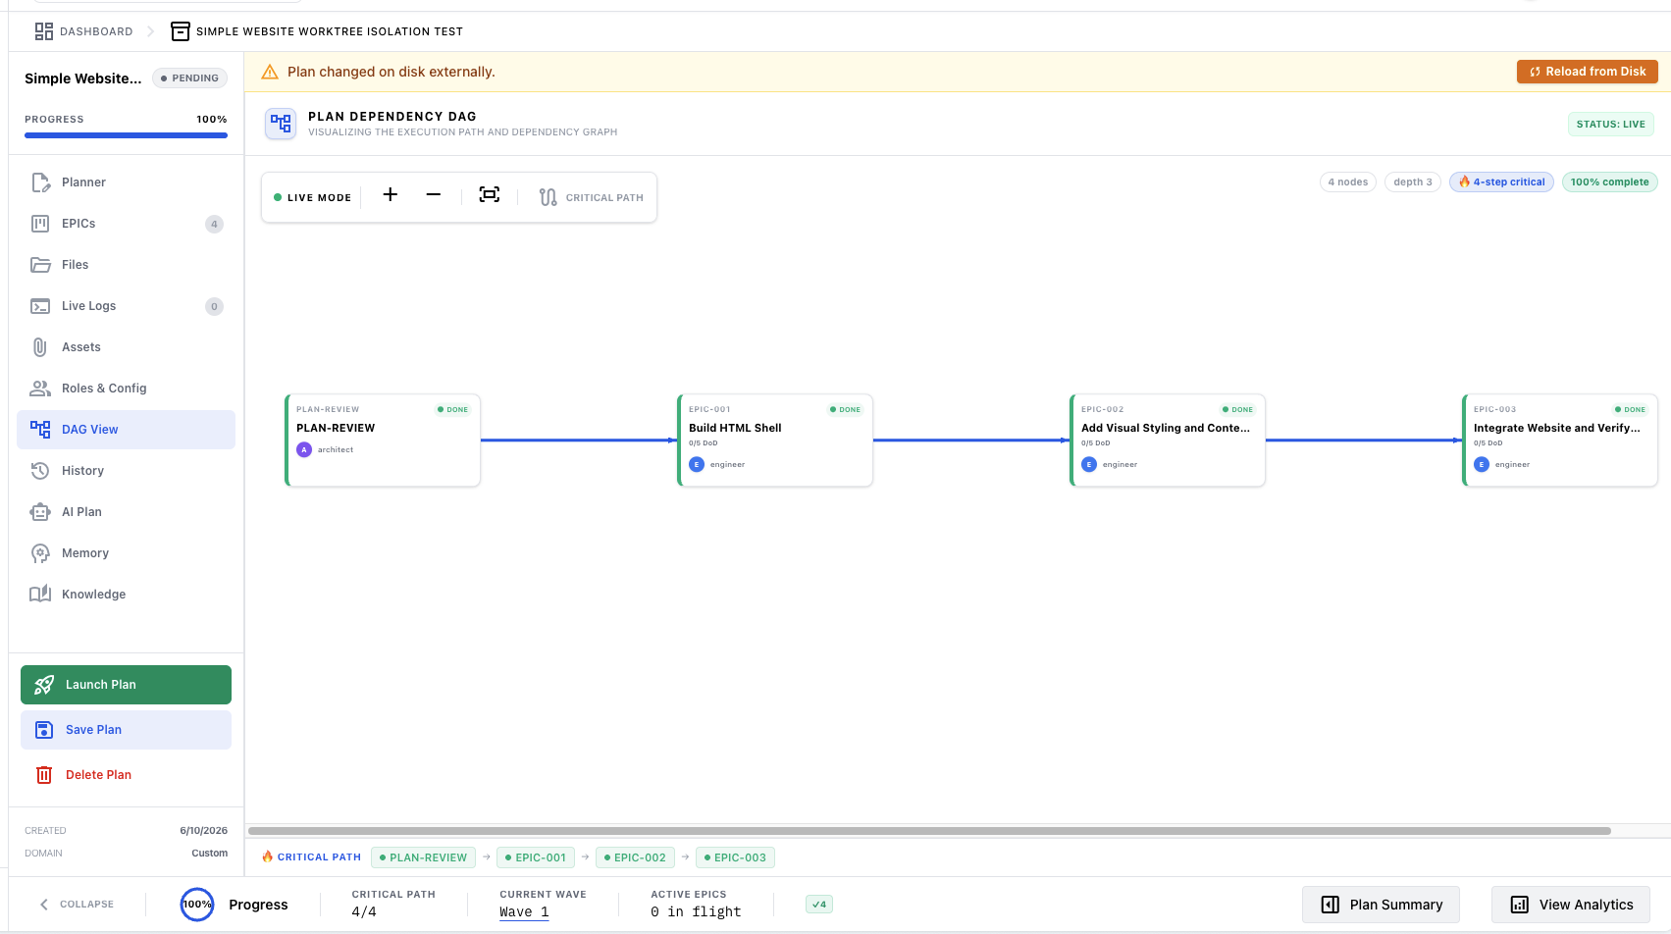Click the horizontal graph scrollbar
Viewport: 1671px width, 934px height.
(929, 831)
